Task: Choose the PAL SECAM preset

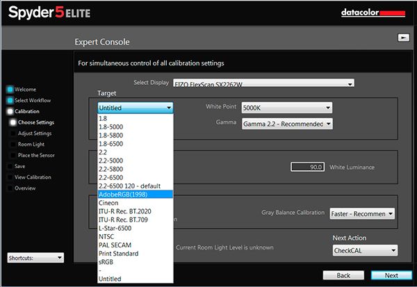Action: coord(136,245)
